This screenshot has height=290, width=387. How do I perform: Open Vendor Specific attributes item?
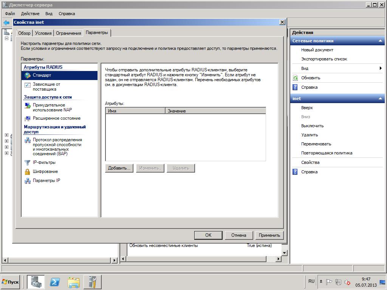tap(46, 87)
